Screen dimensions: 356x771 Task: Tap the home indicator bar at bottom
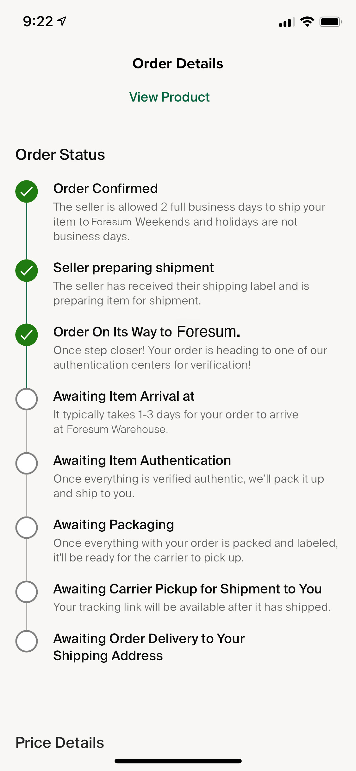[x=178, y=761]
